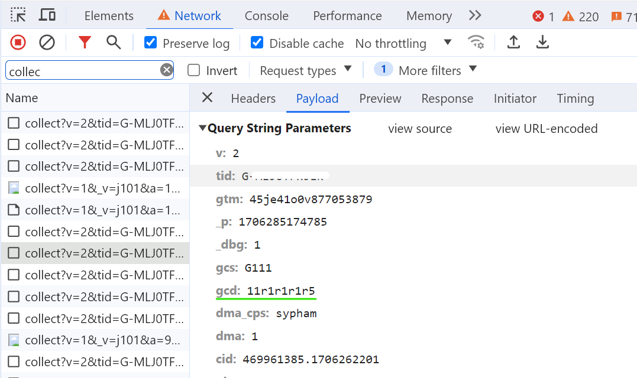Open network search with magnifier icon
The image size is (637, 378).
113,43
